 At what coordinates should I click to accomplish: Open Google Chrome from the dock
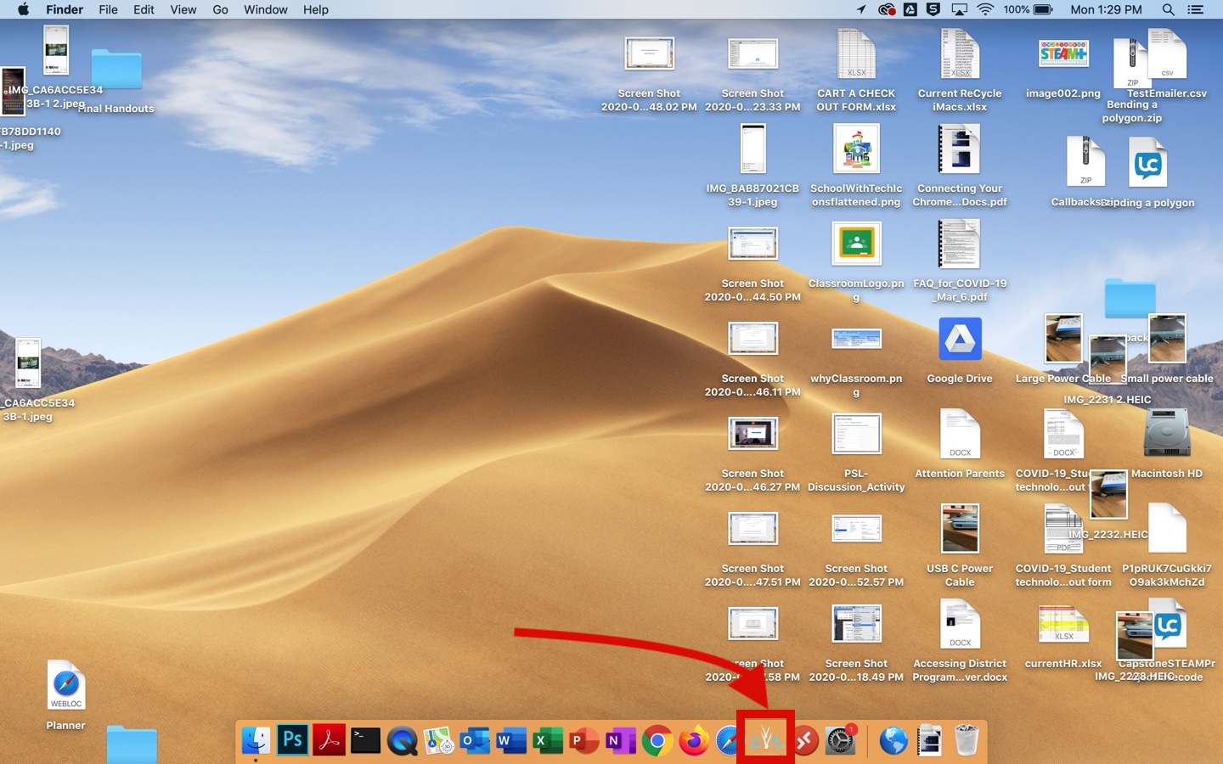[x=657, y=740]
